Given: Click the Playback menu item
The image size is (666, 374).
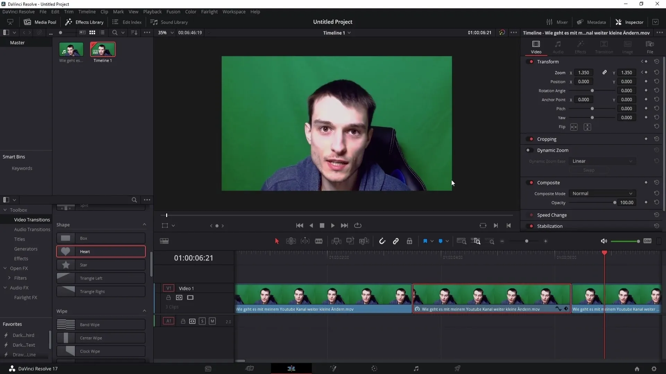Looking at the screenshot, I should (152, 11).
